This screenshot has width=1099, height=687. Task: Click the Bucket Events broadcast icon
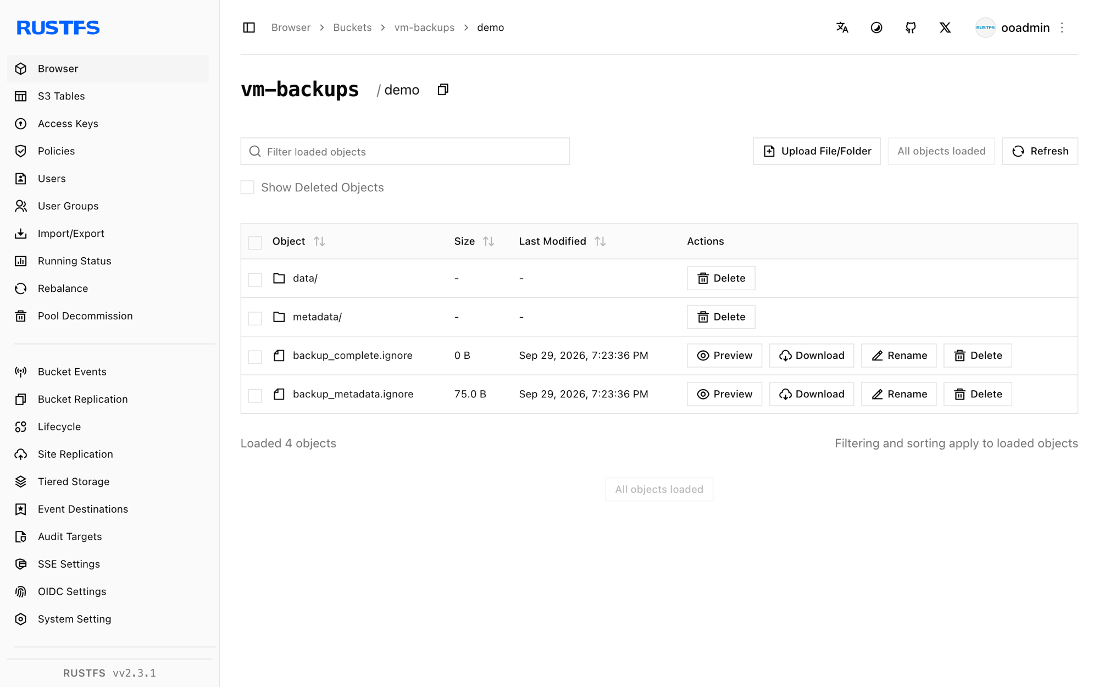[x=21, y=372]
